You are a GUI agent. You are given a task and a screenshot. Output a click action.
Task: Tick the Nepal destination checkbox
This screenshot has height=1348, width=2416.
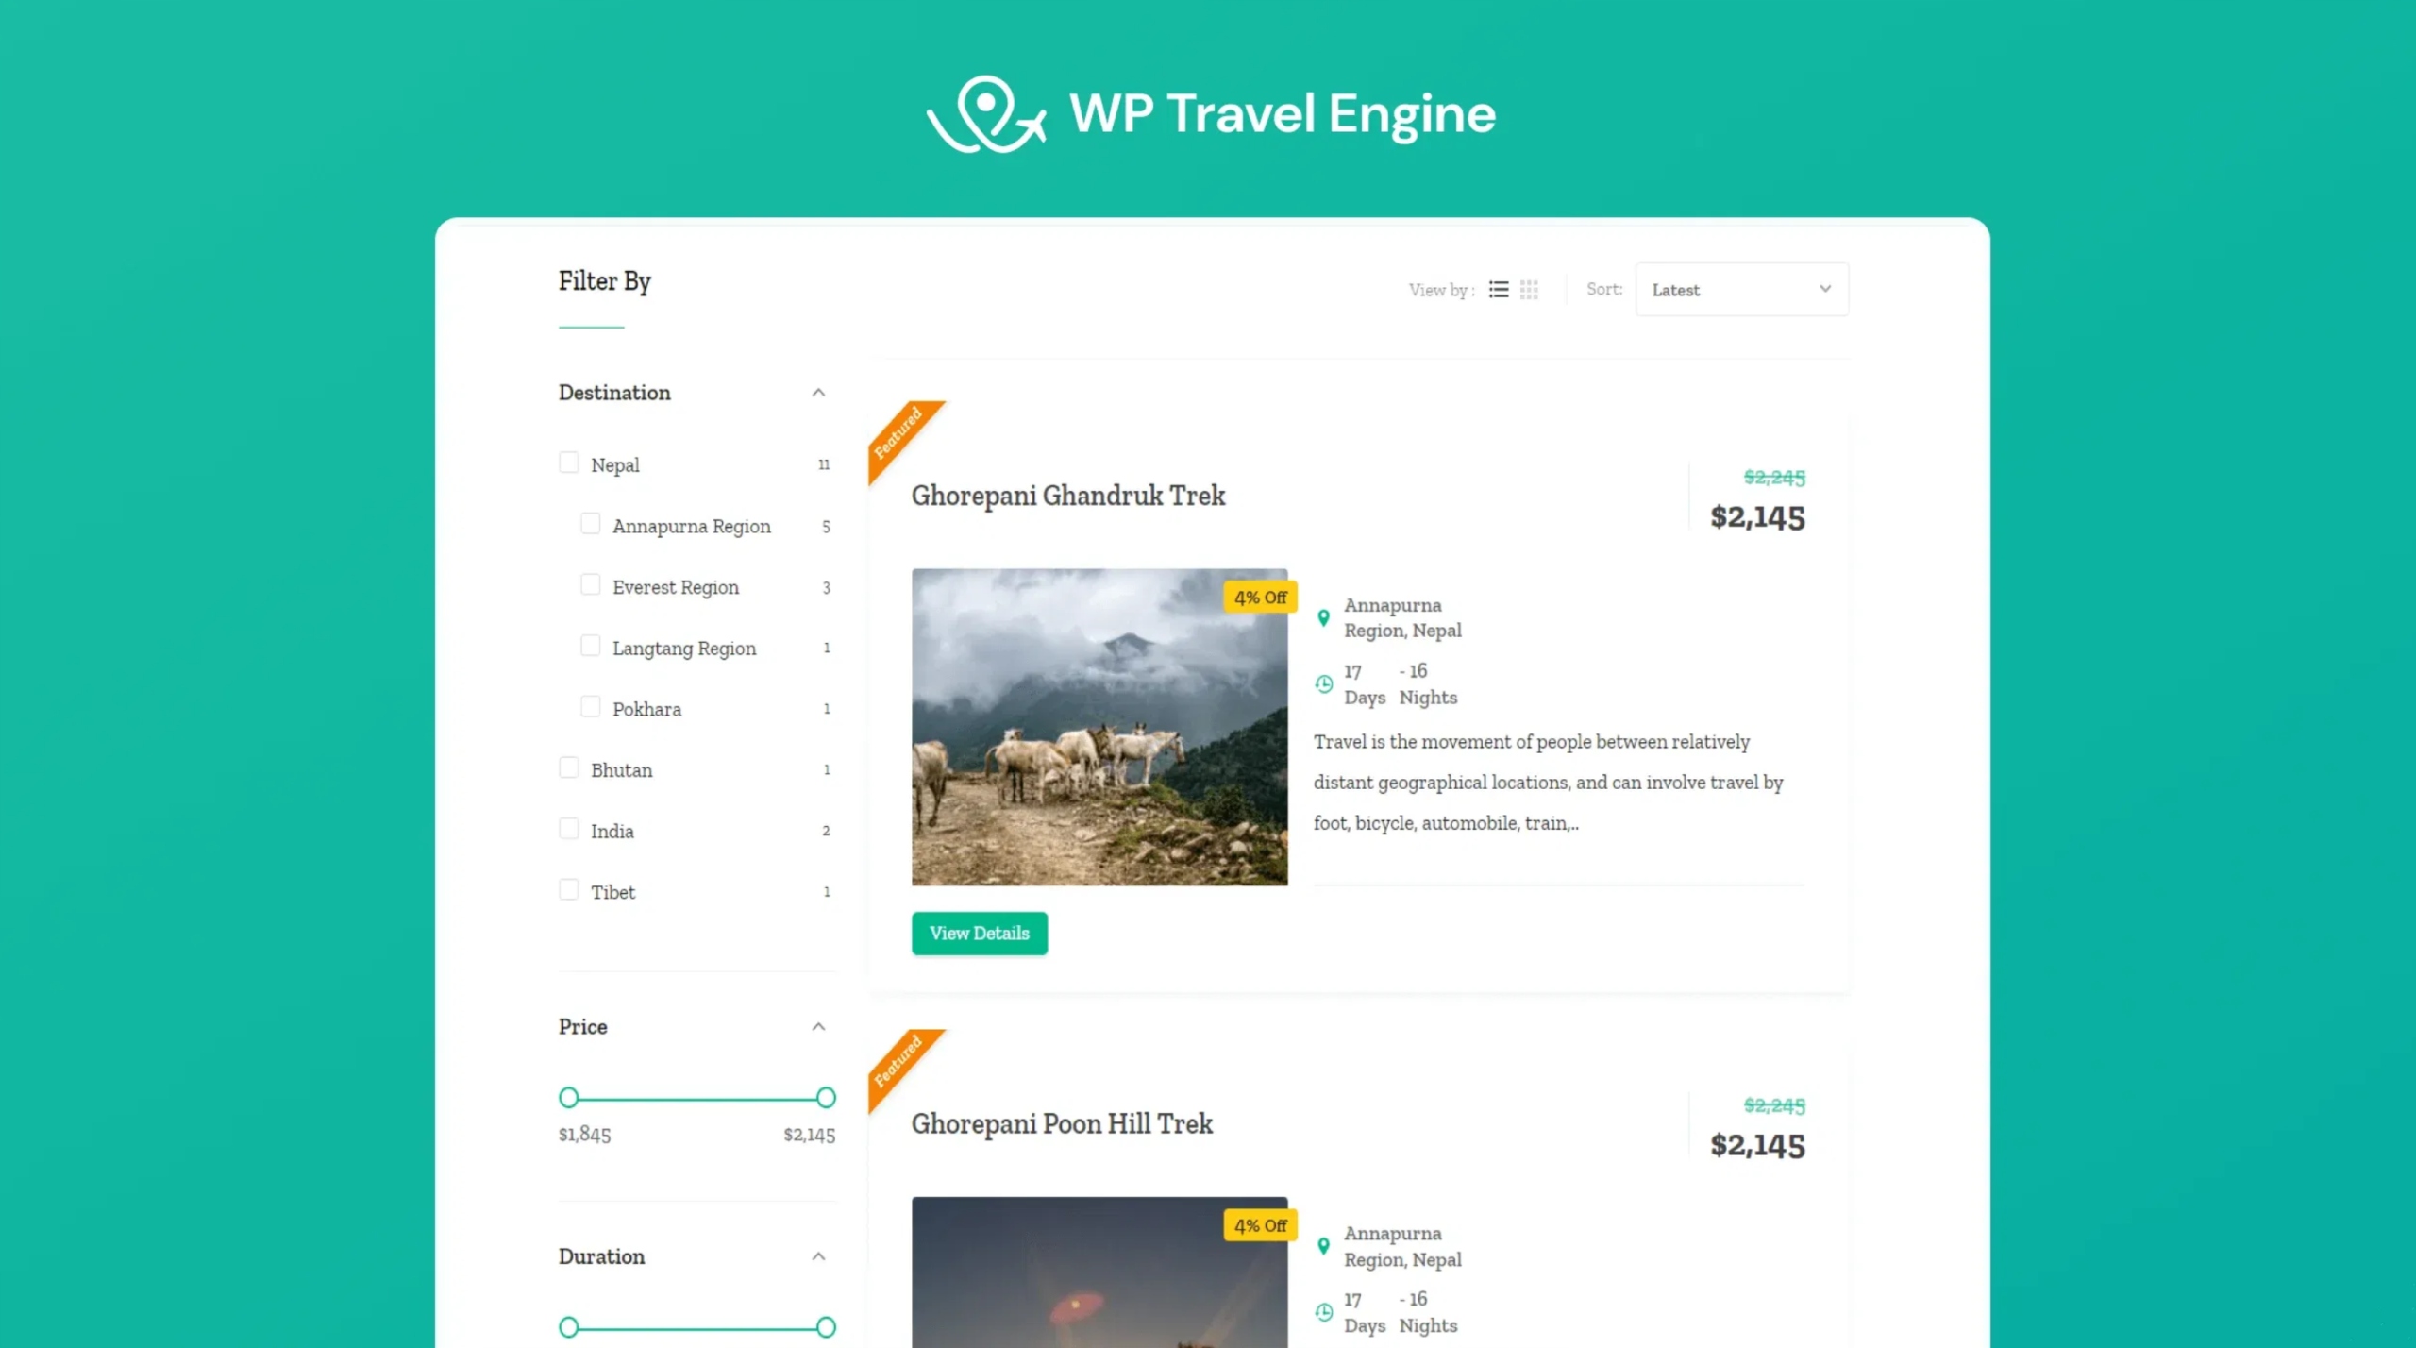tap(568, 463)
